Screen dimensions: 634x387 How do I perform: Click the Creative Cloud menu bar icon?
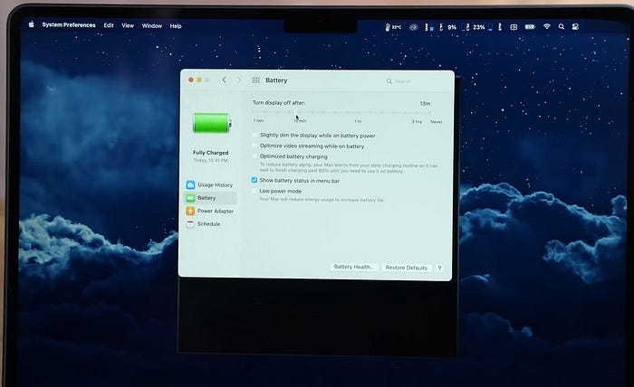413,27
